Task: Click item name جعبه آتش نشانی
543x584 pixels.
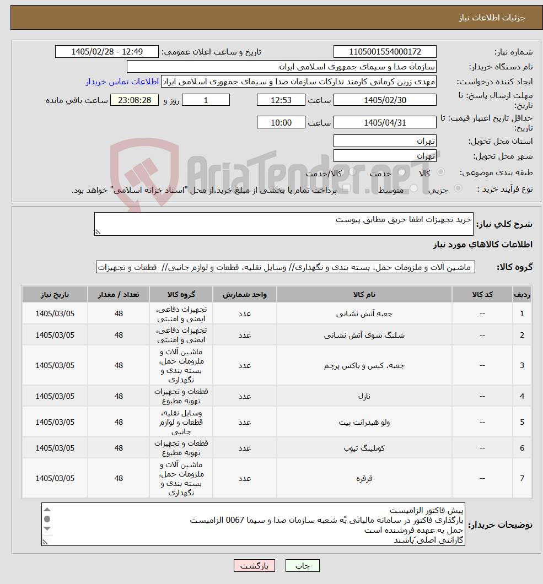Action: point(364,314)
